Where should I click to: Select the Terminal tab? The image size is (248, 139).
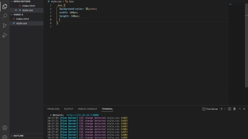(107, 109)
